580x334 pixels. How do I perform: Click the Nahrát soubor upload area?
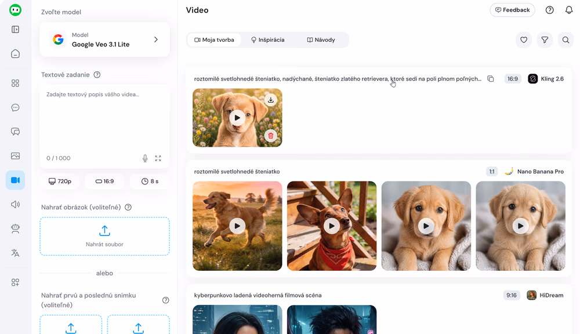pyautogui.click(x=104, y=237)
